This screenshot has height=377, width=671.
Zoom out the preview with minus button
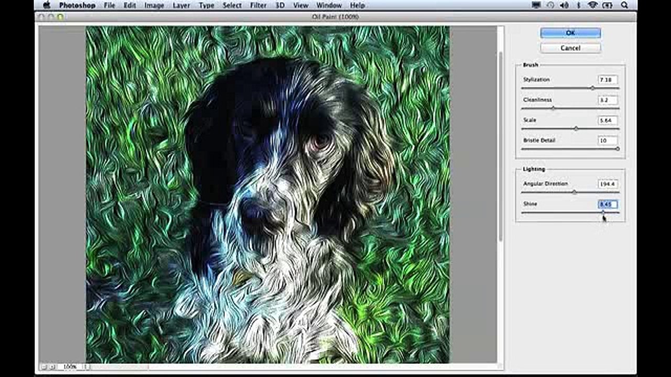click(x=44, y=367)
